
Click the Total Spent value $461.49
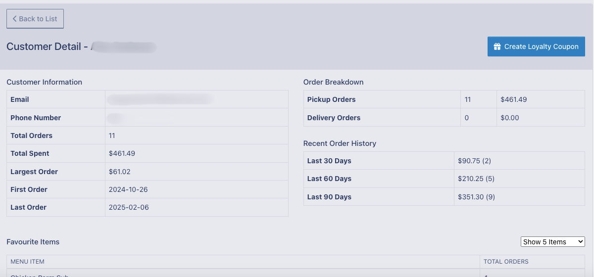coord(122,153)
